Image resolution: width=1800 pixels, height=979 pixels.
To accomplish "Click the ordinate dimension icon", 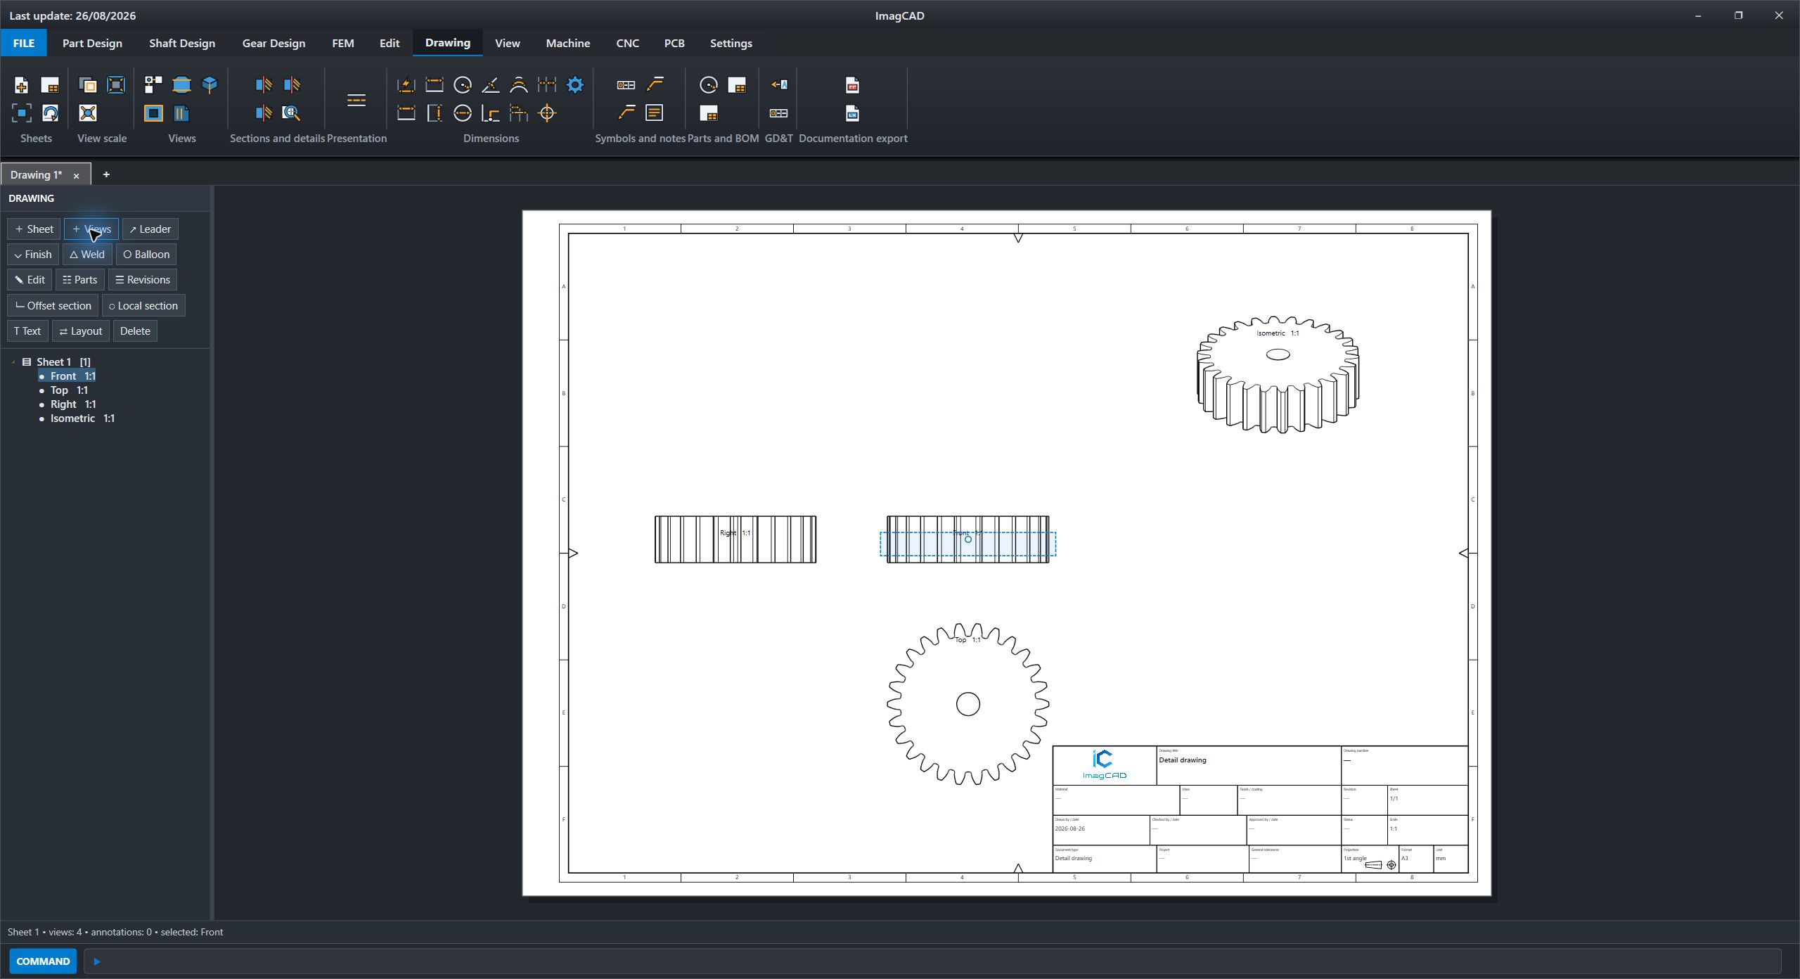I will point(491,113).
